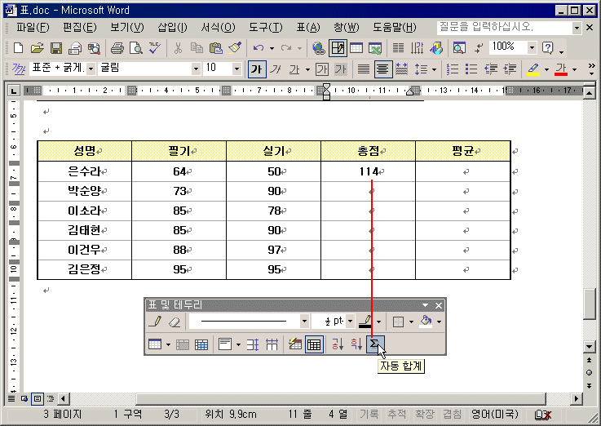
Task: Click the Print icon in toolbar
Action: tap(117, 48)
